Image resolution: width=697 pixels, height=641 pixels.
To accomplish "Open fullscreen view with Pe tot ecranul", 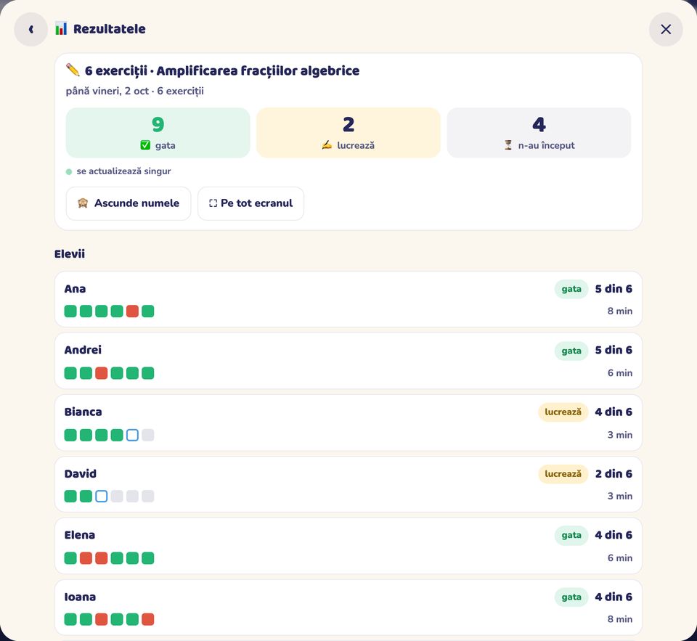I will pyautogui.click(x=250, y=203).
